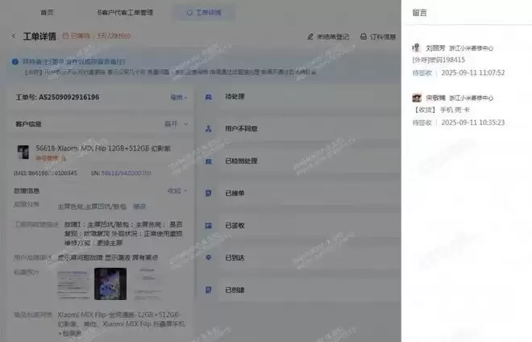The image size is (532, 342).
Task: Click the 已签收 status icon
Action: point(208,226)
